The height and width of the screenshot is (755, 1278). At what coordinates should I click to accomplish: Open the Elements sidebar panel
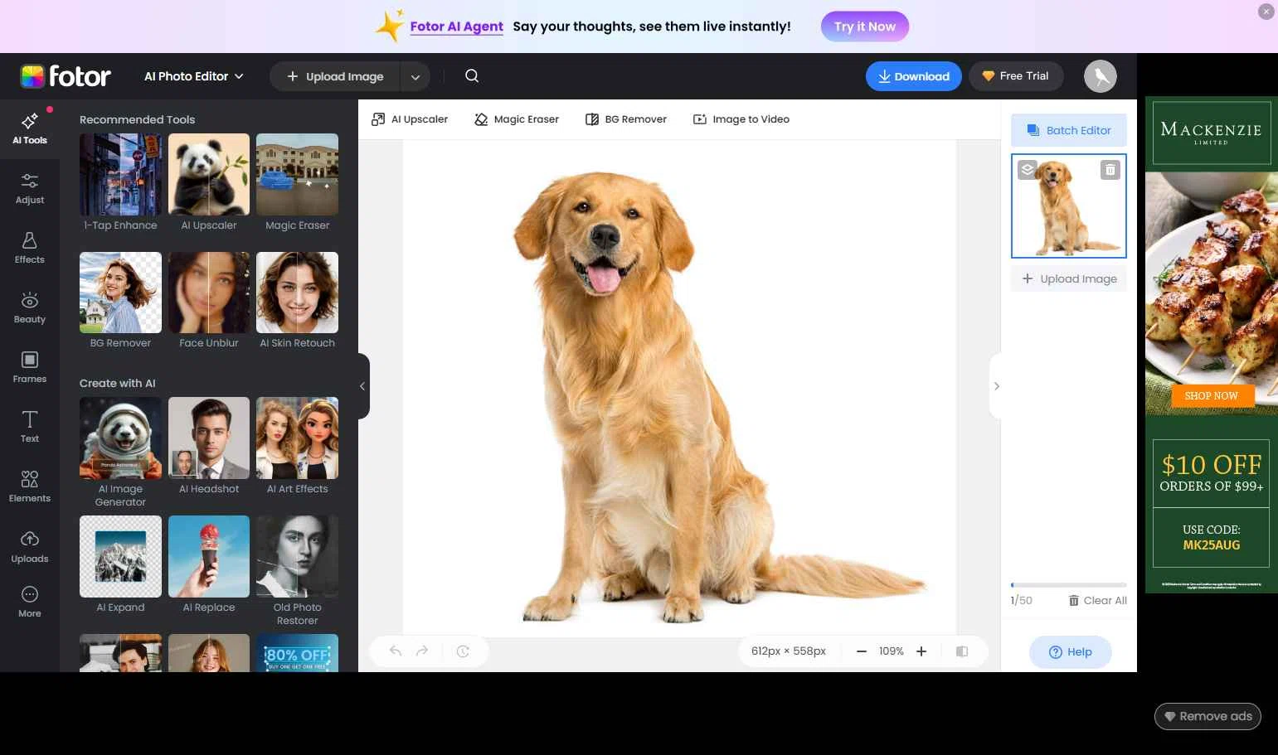[x=30, y=486]
